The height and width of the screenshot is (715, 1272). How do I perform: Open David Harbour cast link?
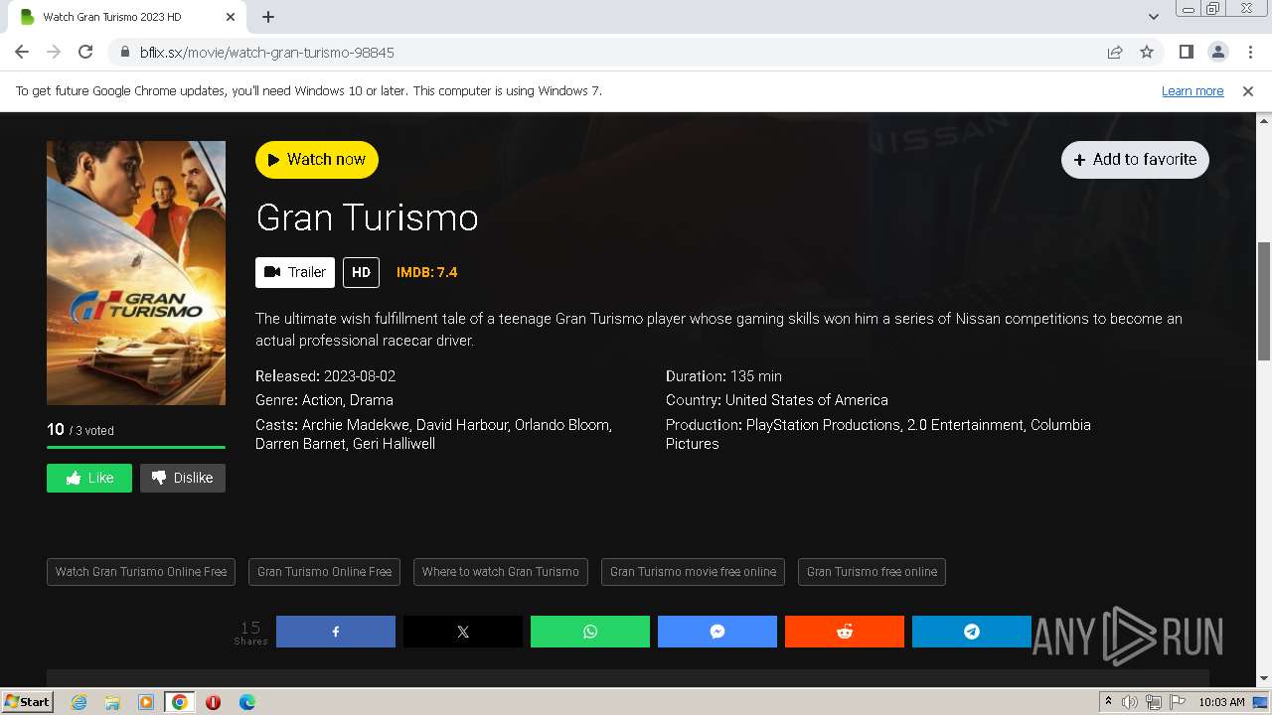pos(461,425)
